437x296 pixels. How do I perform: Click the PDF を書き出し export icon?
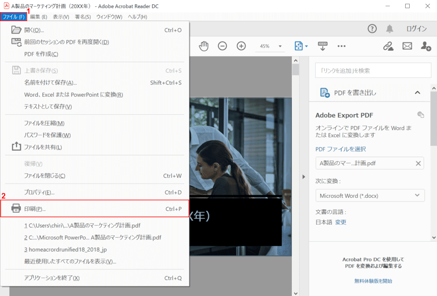(x=325, y=92)
